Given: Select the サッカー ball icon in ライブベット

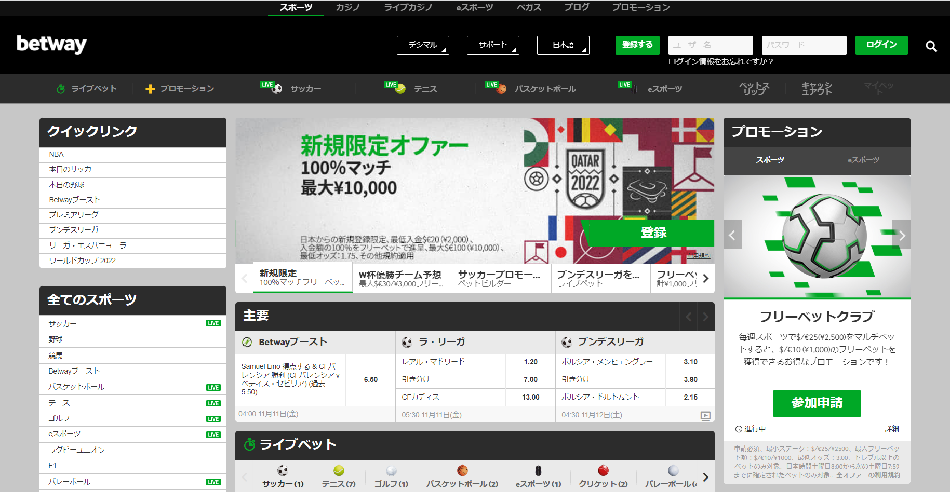Looking at the screenshot, I should [283, 470].
